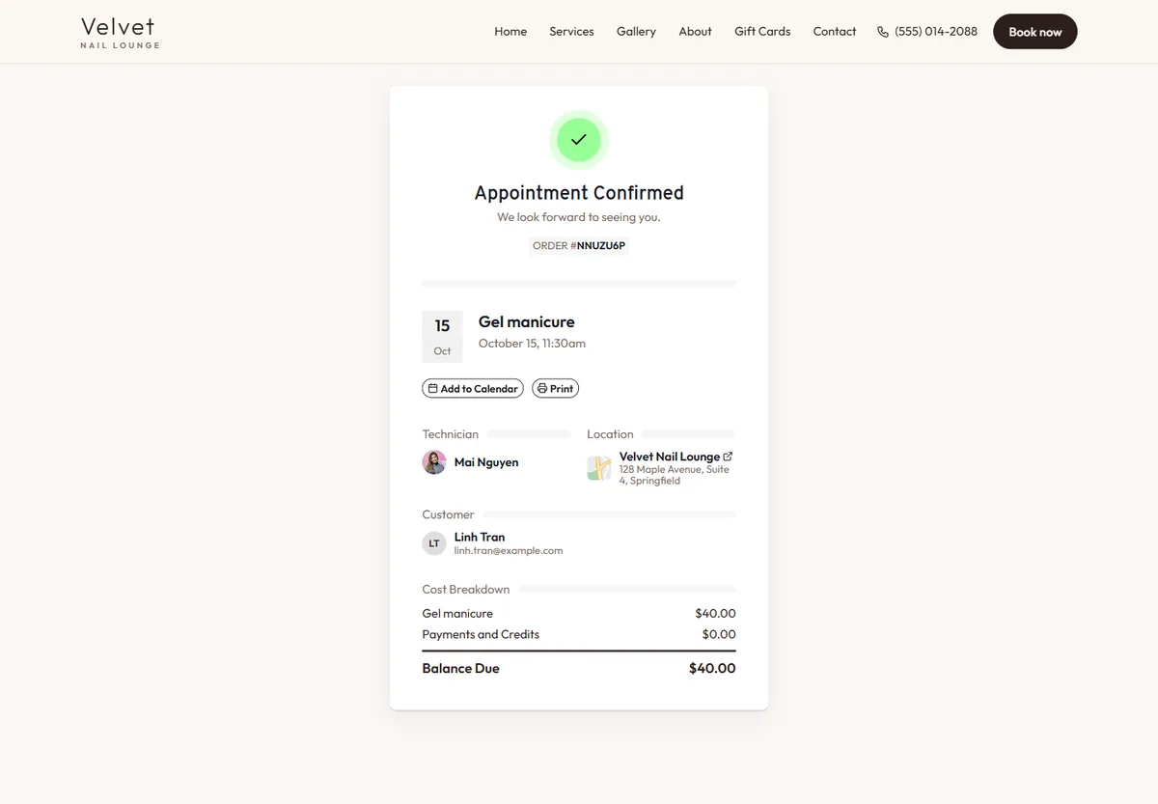Click the phone icon beside (555) 014-2088
This screenshot has height=804, width=1158.
pyautogui.click(x=883, y=32)
